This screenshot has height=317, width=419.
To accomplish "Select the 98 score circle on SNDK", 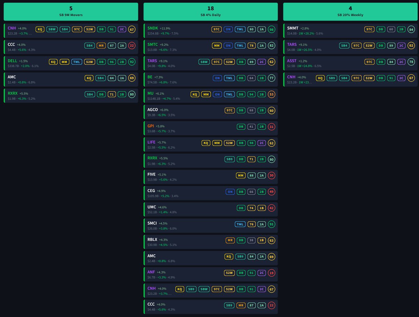I will tap(271, 29).
